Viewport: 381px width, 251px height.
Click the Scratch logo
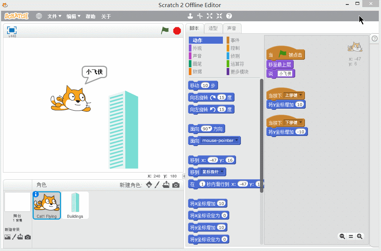[16, 16]
